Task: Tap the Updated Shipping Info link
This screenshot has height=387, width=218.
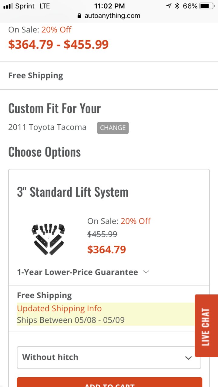Action: 59,309
